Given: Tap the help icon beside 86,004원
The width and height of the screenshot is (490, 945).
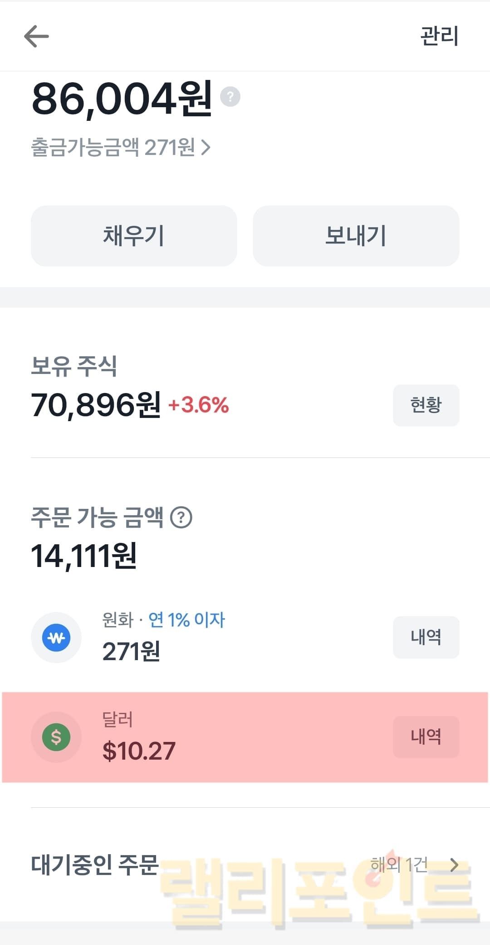Looking at the screenshot, I should click(230, 97).
